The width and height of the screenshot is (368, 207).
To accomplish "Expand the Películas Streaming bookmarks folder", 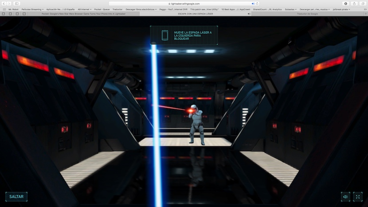I will tap(31, 9).
